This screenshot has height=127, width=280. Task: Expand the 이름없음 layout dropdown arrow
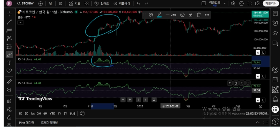(225, 4)
